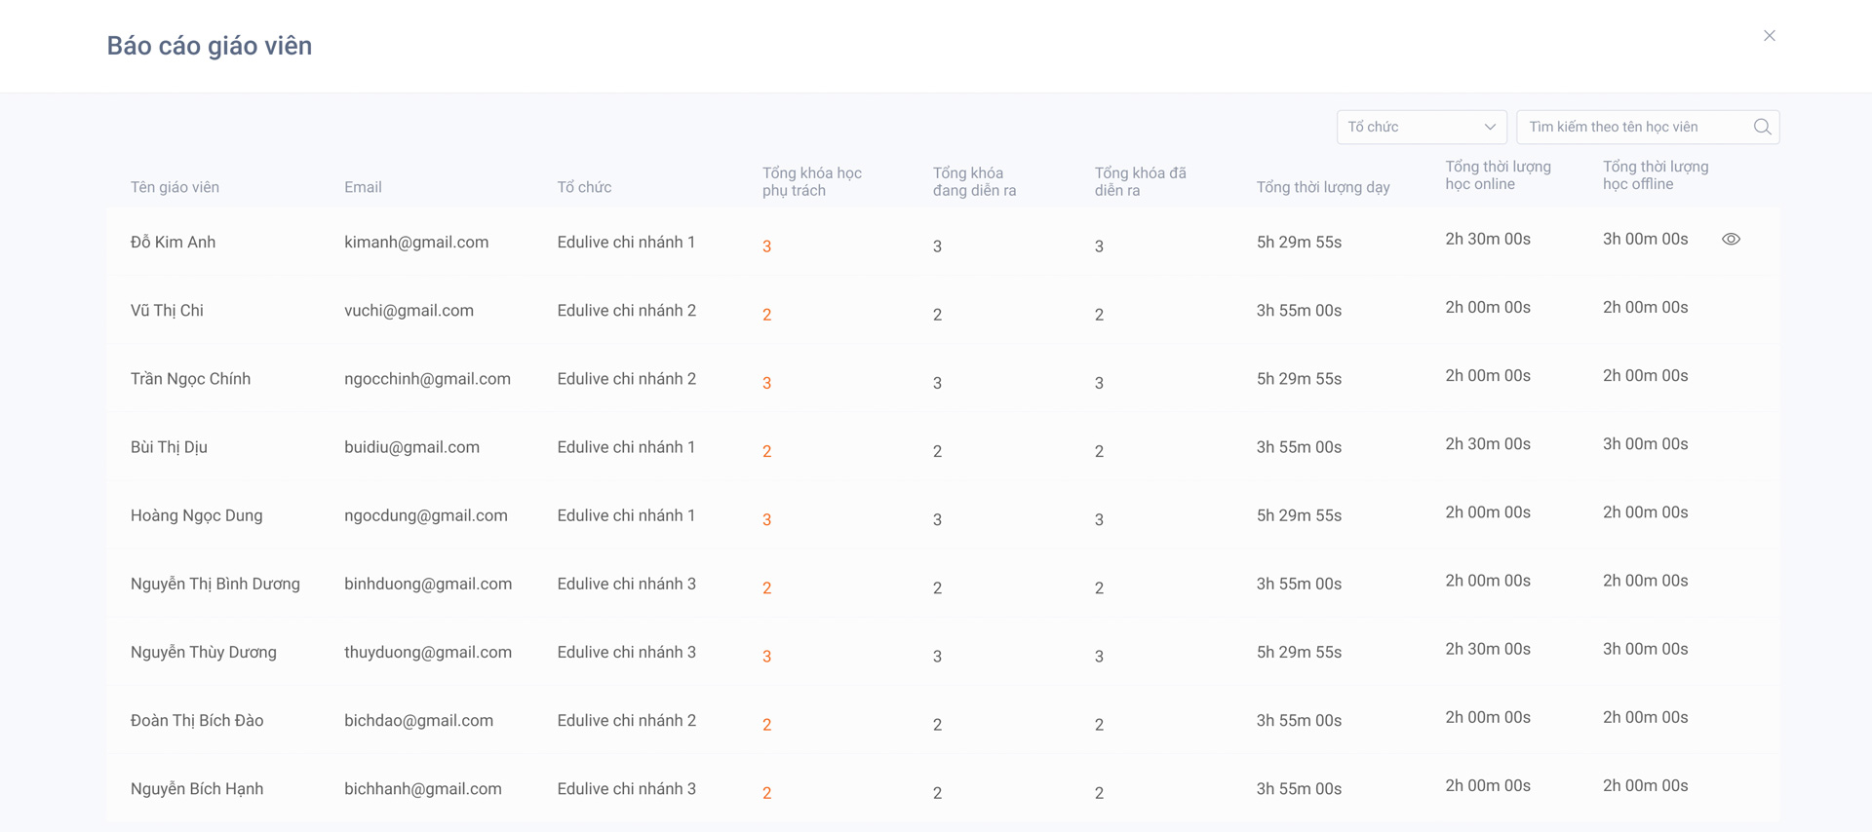Image resolution: width=1872 pixels, height=832 pixels.
Task: Click the Tổng khóa học phụ trách header
Action: [x=811, y=181]
